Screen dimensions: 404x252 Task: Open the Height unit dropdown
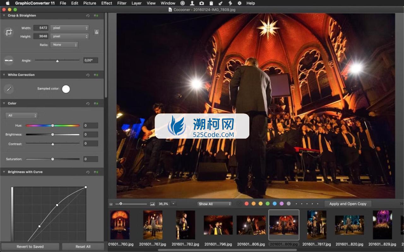[x=69, y=37]
